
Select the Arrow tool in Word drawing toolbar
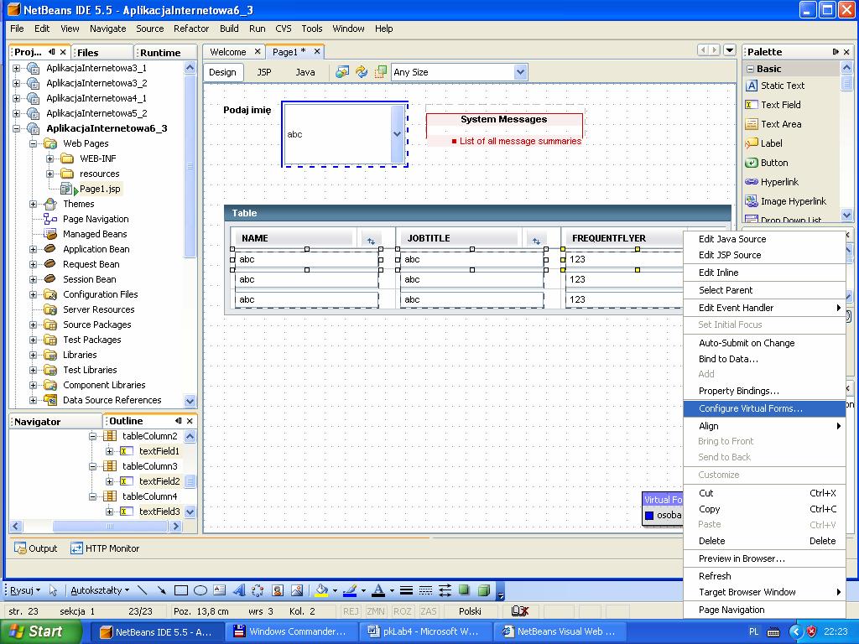click(x=162, y=590)
